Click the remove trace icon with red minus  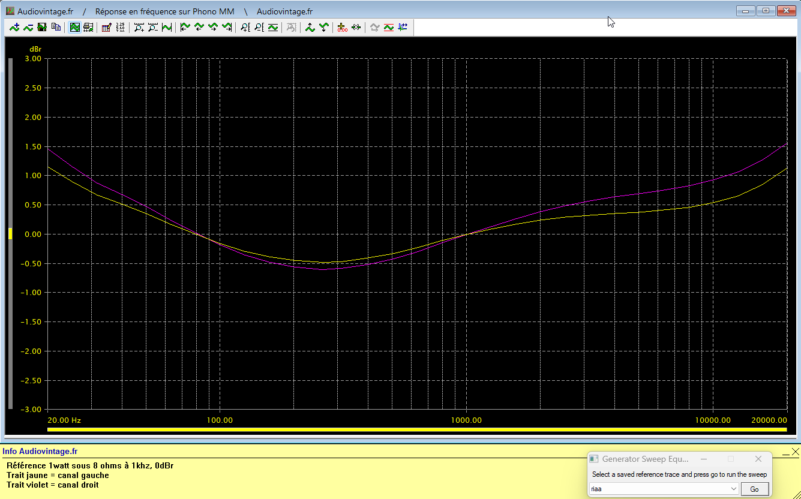(x=28, y=27)
